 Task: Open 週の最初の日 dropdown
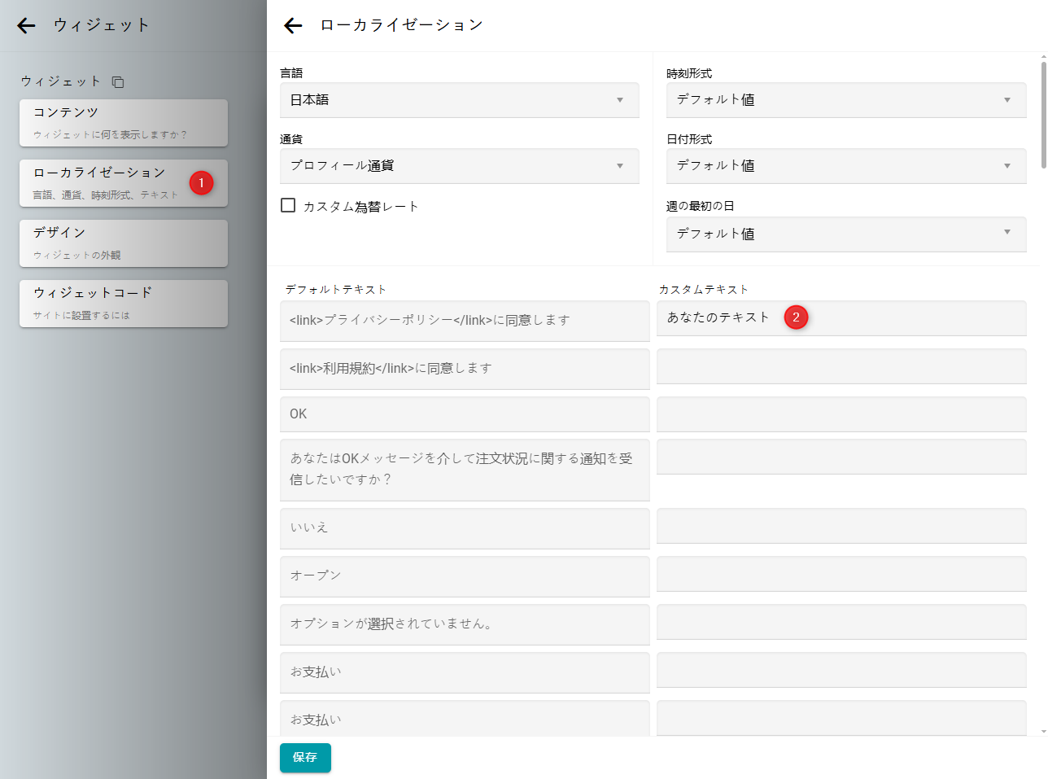[x=845, y=234]
